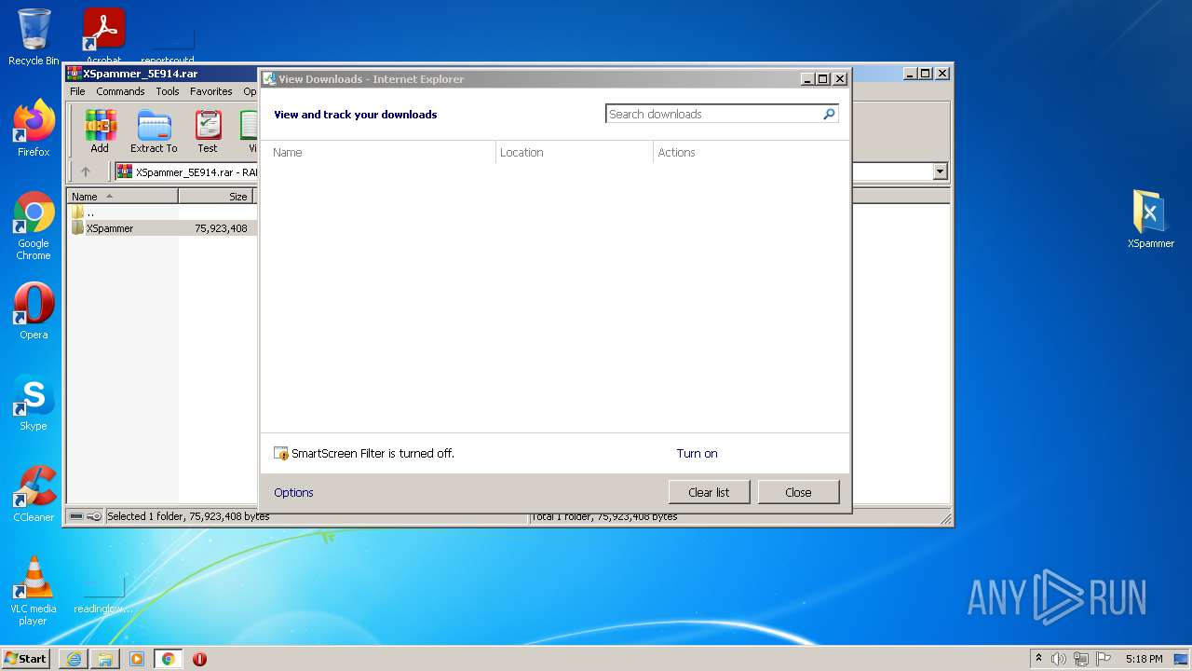Open the WinRAR Tools menu
1192x671 pixels.
[168, 91]
